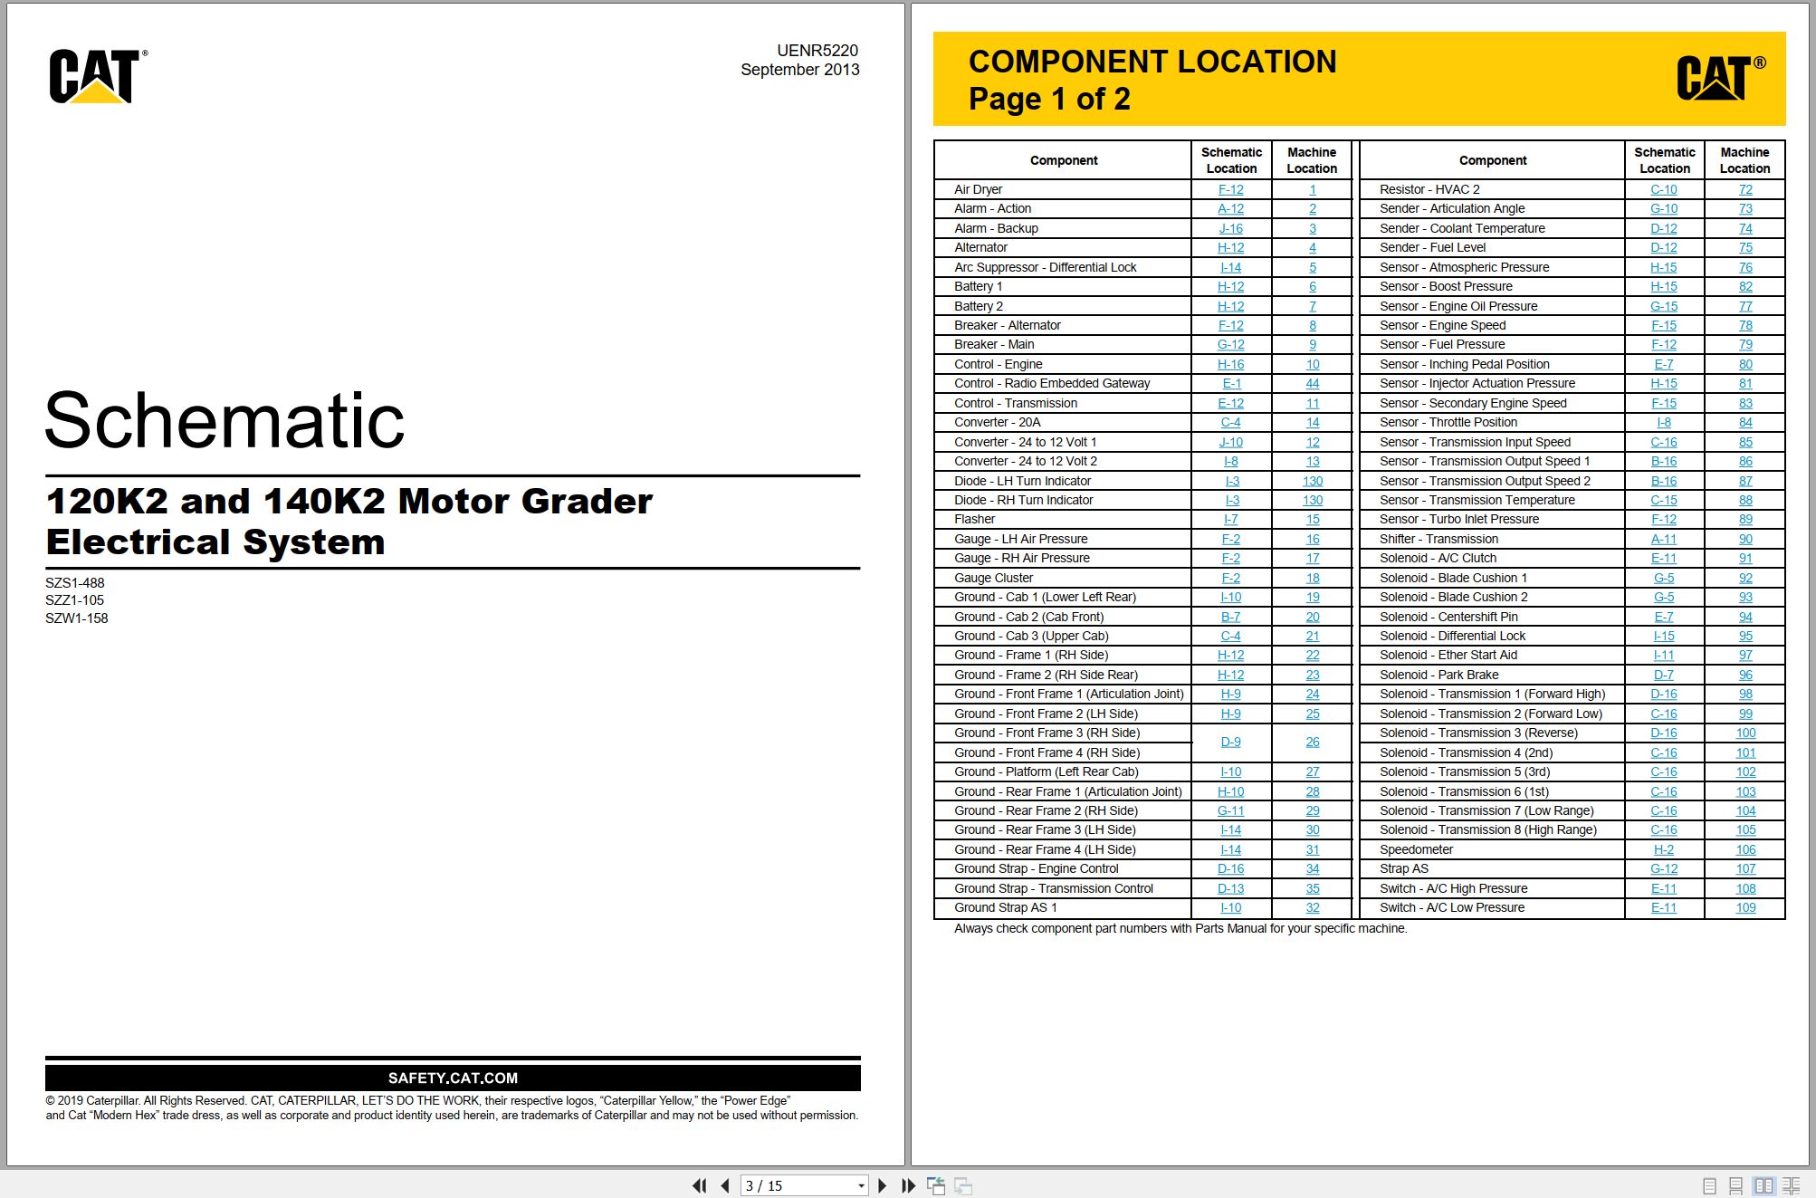Follow Radio Embedded Gateway link E-1
The image size is (1816, 1198).
pos(1231,383)
